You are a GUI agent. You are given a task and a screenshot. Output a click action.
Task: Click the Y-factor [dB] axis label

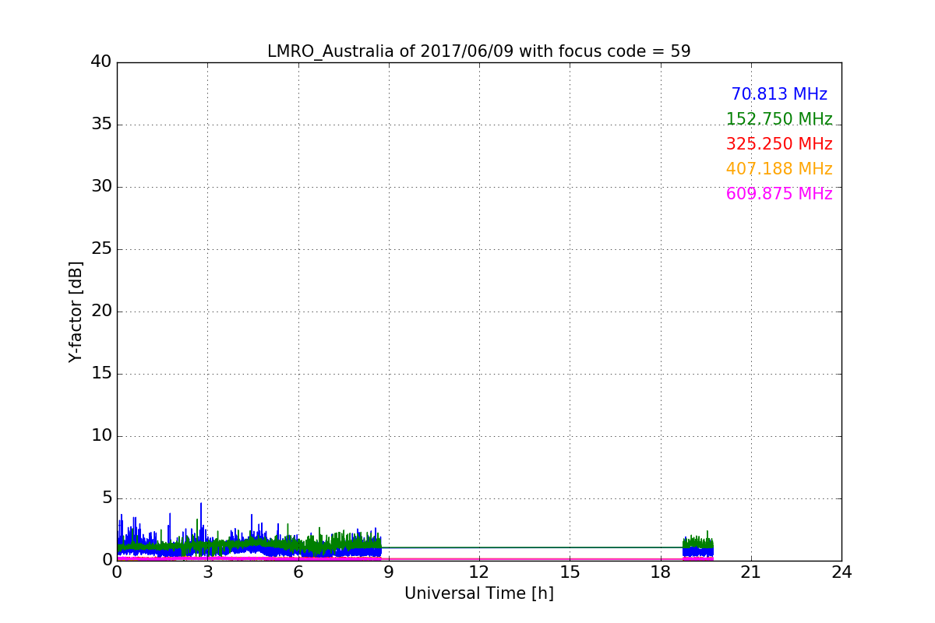(76, 311)
